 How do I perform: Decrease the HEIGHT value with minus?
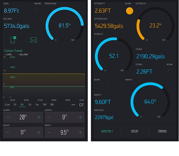point(7,132)
